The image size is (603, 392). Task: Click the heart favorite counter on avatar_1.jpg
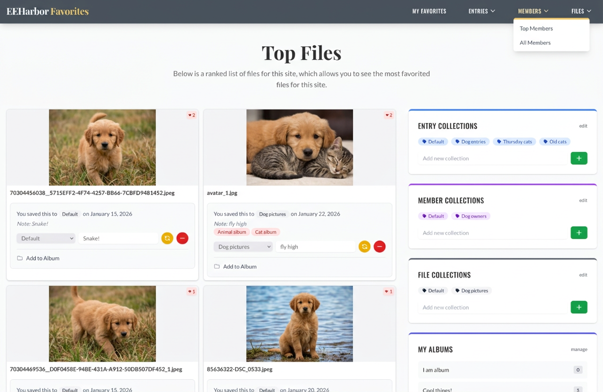[388, 115]
